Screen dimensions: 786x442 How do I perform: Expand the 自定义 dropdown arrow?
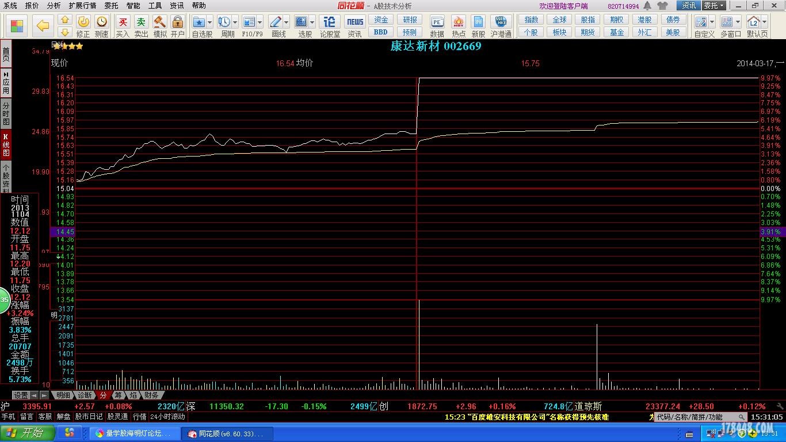(x=712, y=22)
